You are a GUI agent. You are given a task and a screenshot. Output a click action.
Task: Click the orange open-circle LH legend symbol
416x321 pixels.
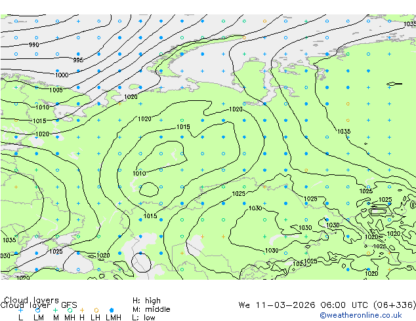(x=96, y=310)
